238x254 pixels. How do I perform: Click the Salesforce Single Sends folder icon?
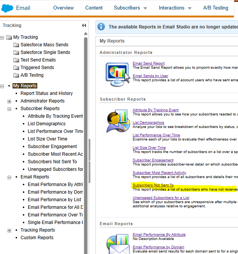click(16, 52)
